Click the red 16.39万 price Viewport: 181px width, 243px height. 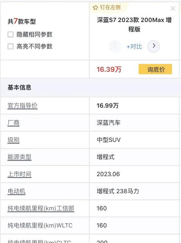(109, 69)
